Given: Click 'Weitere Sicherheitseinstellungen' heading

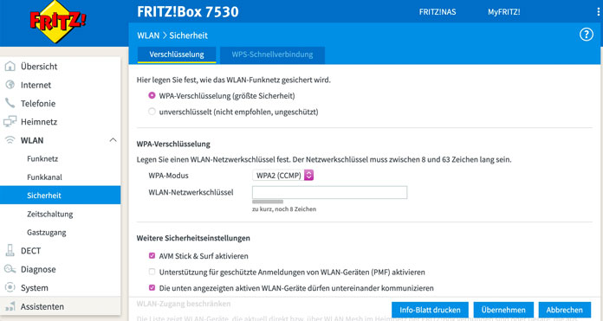Looking at the screenshot, I should pos(193,238).
